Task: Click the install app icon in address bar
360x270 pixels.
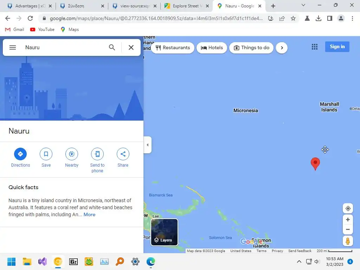Action: (x=271, y=18)
